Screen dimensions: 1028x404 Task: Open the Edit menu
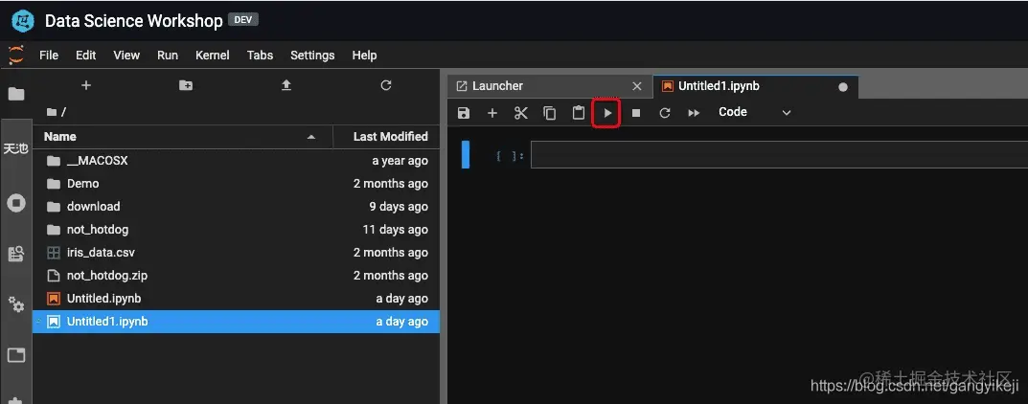tap(86, 55)
